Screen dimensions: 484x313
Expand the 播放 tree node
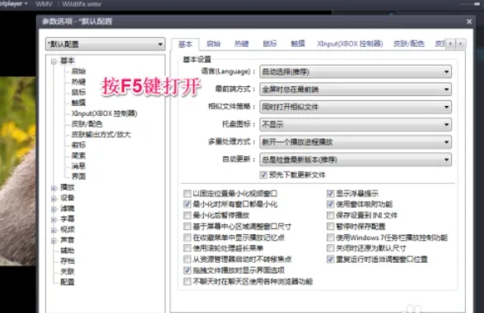point(54,188)
